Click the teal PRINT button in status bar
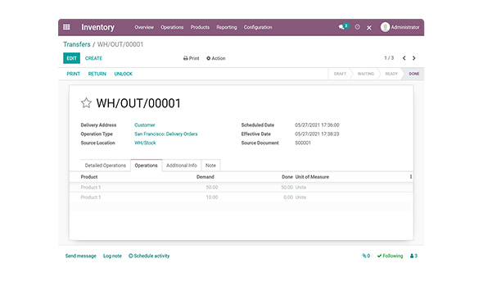Image resolution: width=483 pixels, height=295 pixels. pyautogui.click(x=74, y=74)
